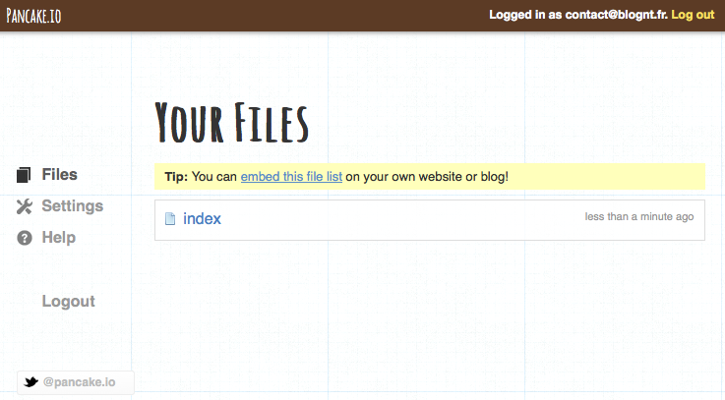Click the Help question mark icon
Viewport: 725px width, 400px height.
(24, 238)
